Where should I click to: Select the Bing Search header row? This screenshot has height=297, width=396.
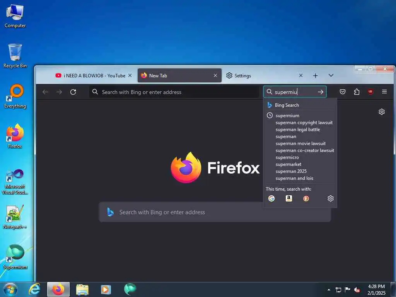(x=300, y=105)
